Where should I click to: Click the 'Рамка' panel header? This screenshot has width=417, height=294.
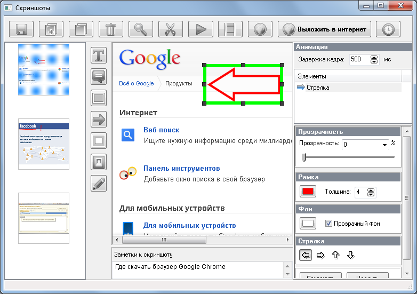click(348, 177)
